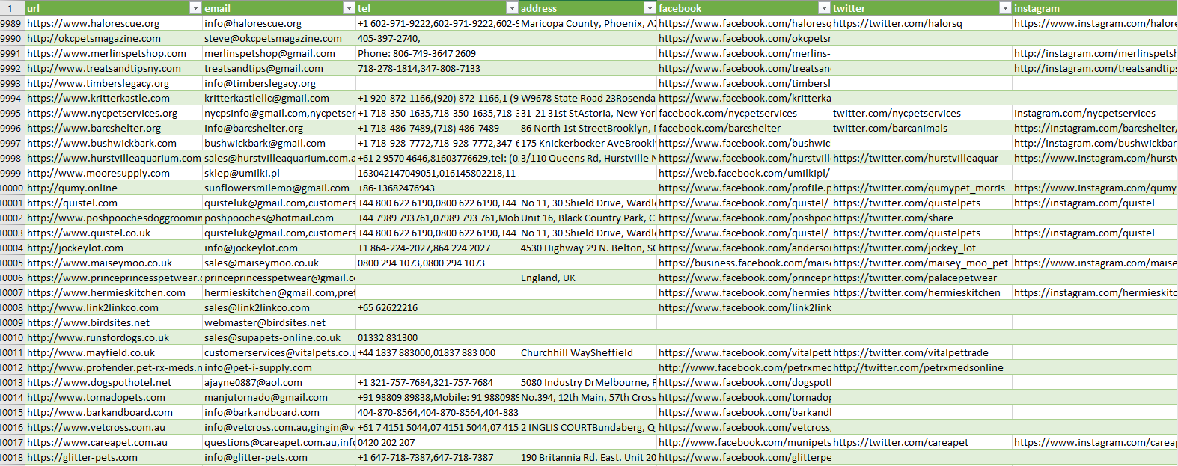Click twitter cell https://twitter.com/jockey_lot
The image size is (1178, 466).
[x=921, y=248]
